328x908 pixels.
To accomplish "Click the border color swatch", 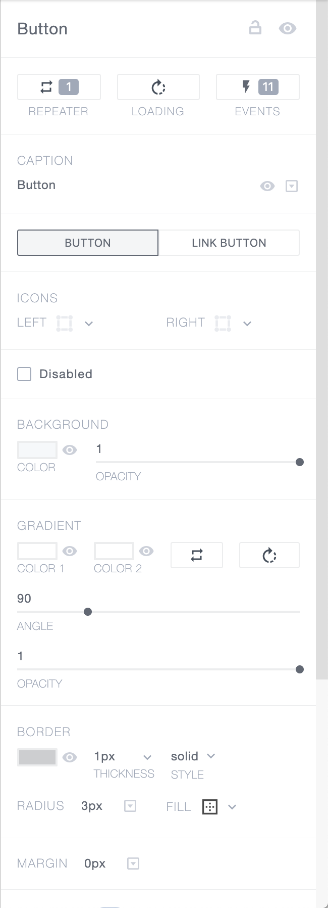I will pyautogui.click(x=37, y=757).
